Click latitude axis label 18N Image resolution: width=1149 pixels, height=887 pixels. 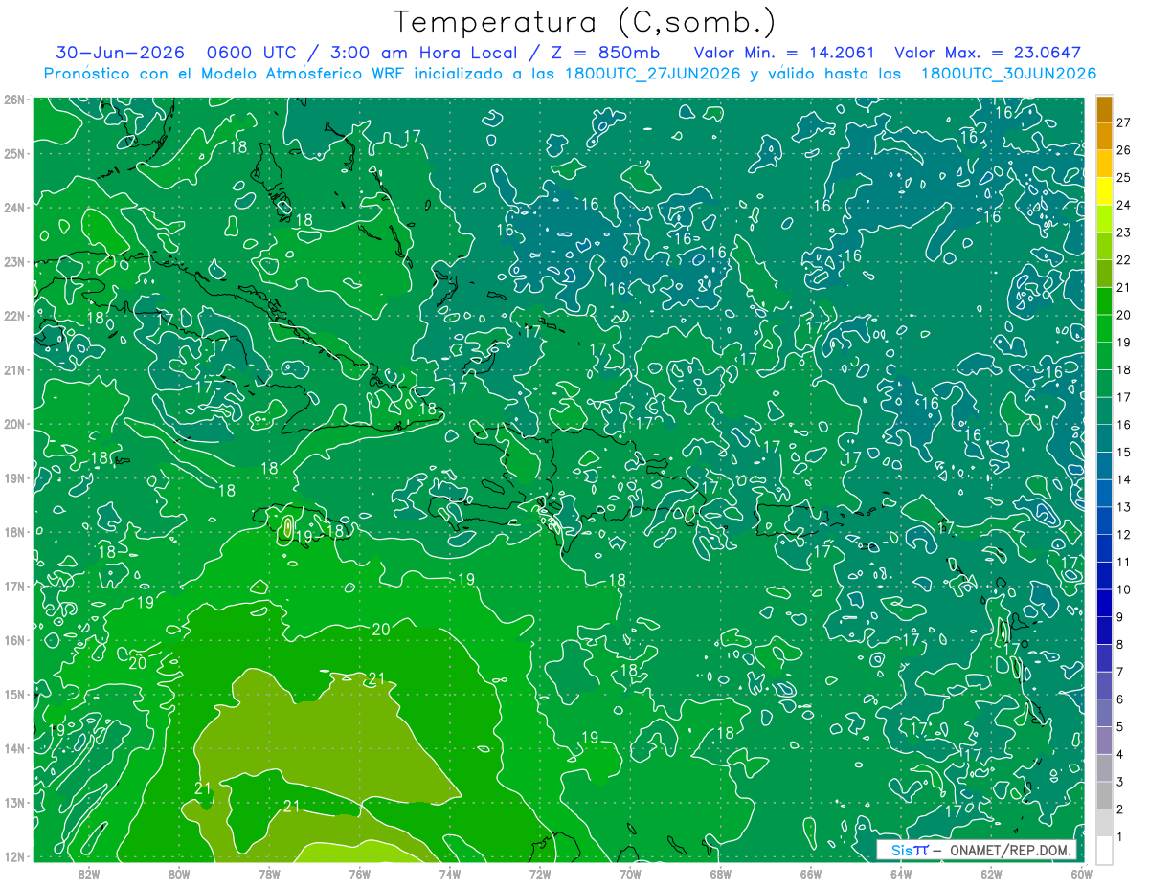coord(15,532)
